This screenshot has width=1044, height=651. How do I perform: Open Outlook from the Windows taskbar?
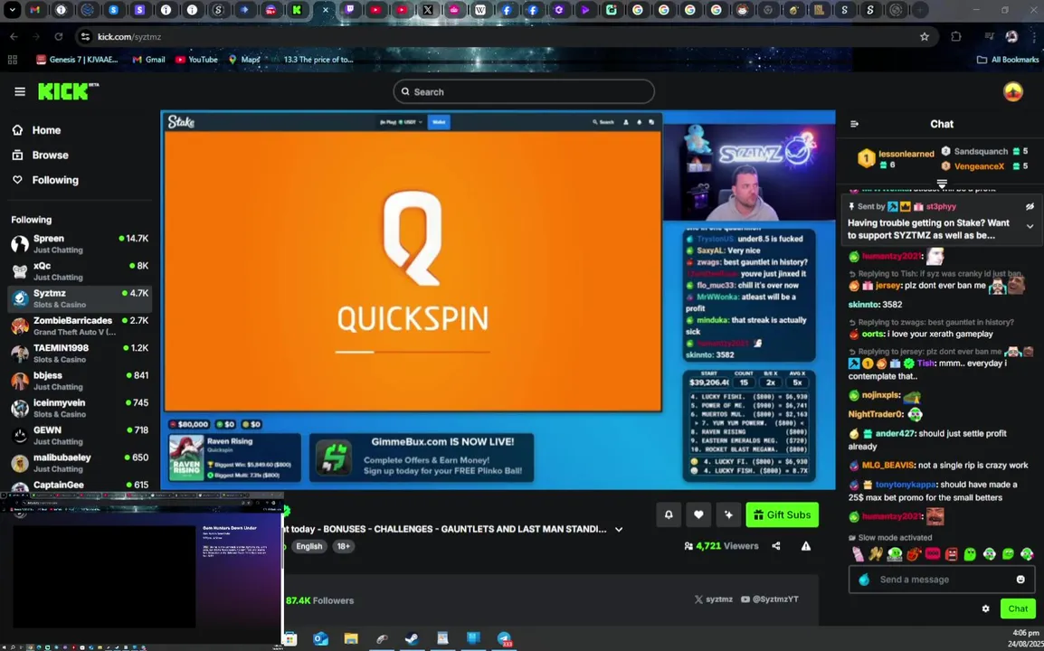pyautogui.click(x=320, y=639)
